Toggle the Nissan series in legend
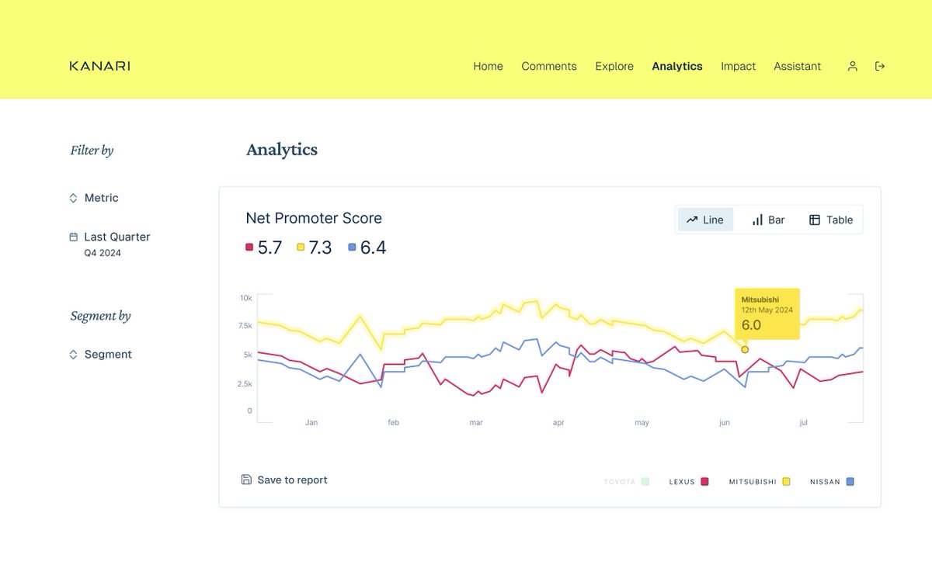 (832, 482)
